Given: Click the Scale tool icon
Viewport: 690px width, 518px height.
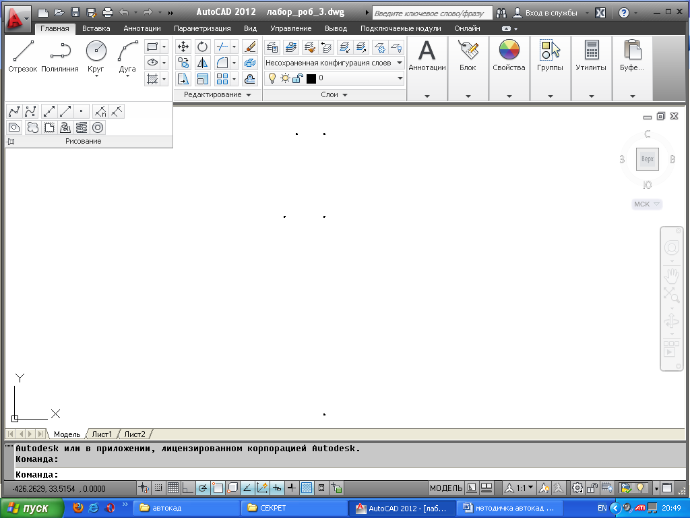Looking at the screenshot, I should (x=202, y=80).
